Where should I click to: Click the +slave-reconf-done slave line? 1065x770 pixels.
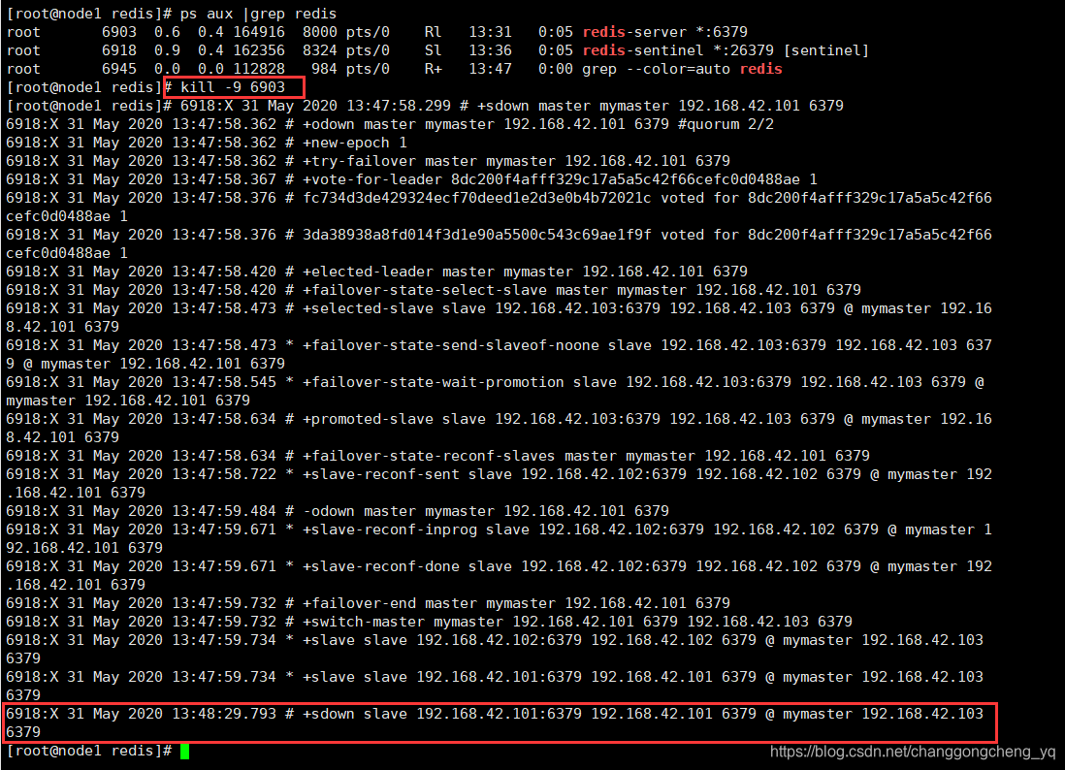(x=500, y=574)
